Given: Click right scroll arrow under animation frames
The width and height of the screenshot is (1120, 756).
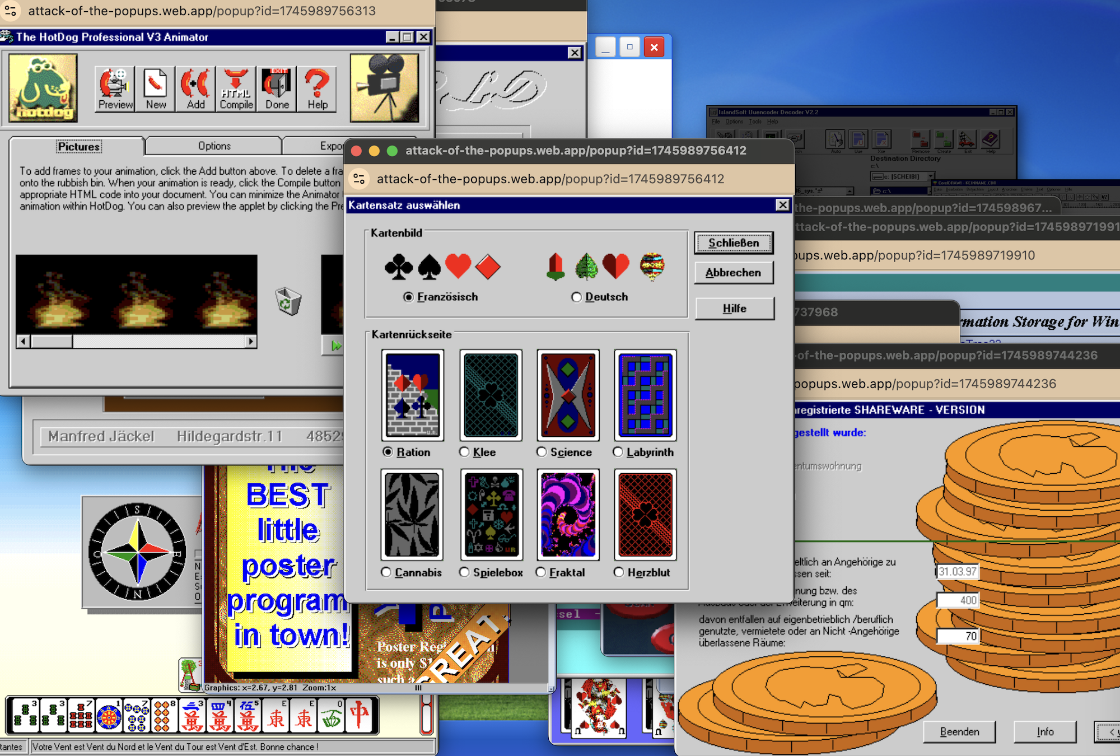Looking at the screenshot, I should pos(250,341).
